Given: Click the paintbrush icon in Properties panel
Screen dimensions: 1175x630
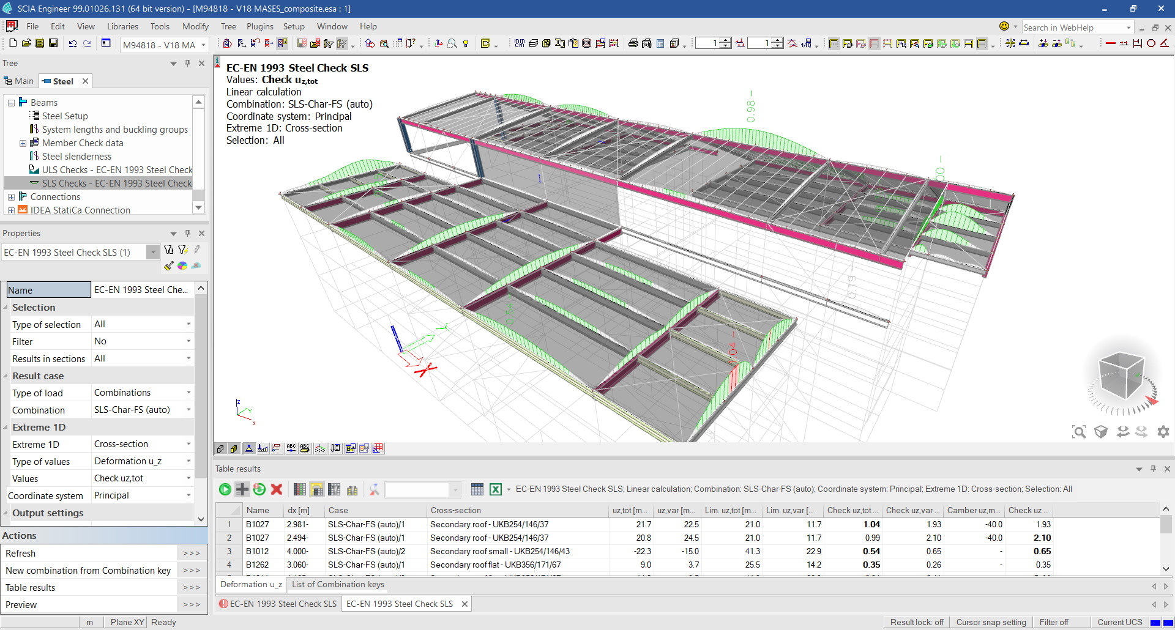Looking at the screenshot, I should pos(169,266).
